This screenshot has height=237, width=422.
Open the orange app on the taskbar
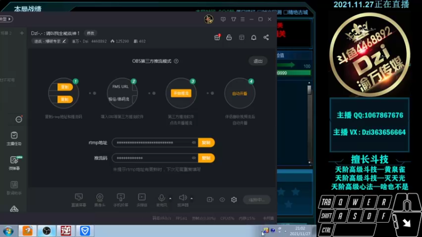[x=27, y=231]
